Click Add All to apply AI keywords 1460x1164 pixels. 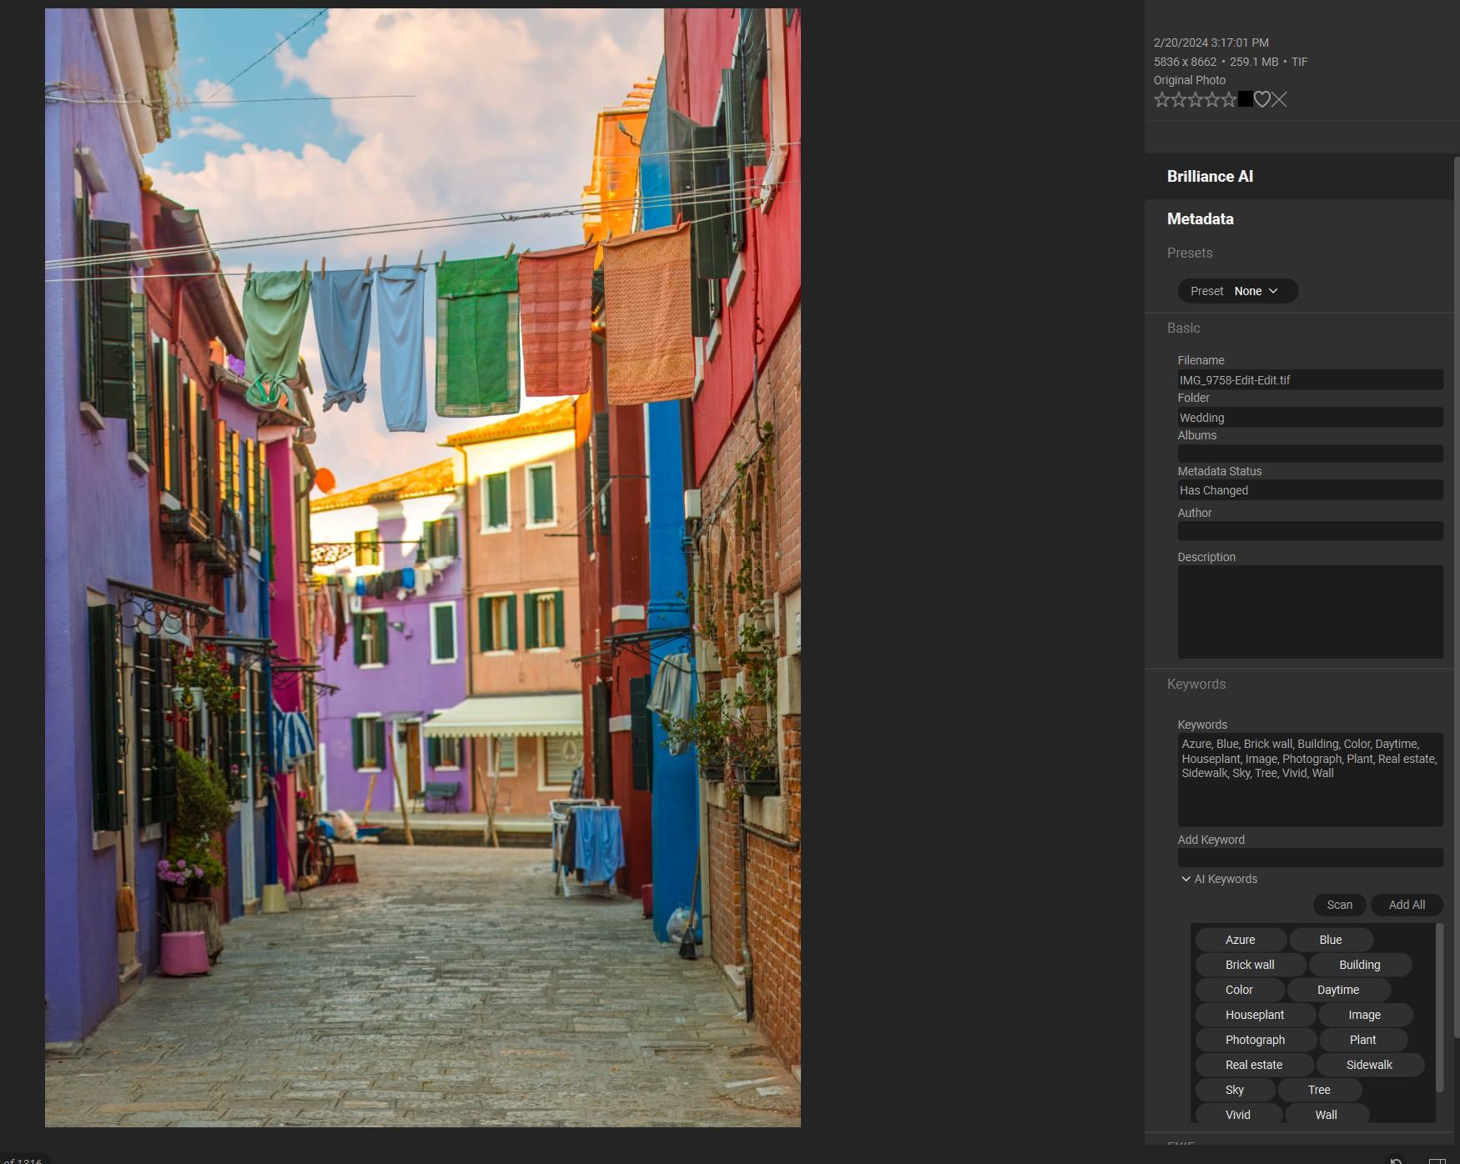click(x=1407, y=905)
